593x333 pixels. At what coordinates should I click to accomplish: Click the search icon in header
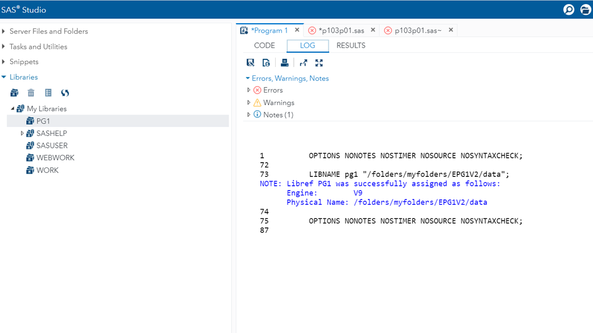tap(569, 9)
